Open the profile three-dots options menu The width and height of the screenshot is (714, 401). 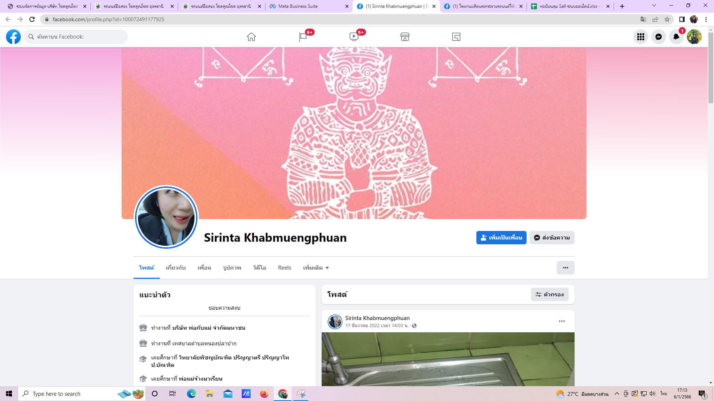pos(565,268)
